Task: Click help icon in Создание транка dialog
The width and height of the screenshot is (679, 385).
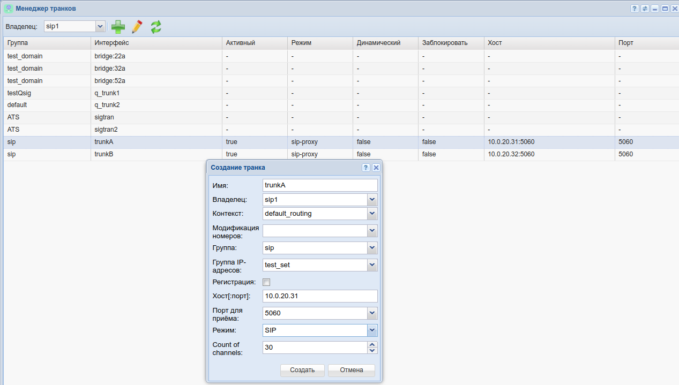Action: (366, 168)
